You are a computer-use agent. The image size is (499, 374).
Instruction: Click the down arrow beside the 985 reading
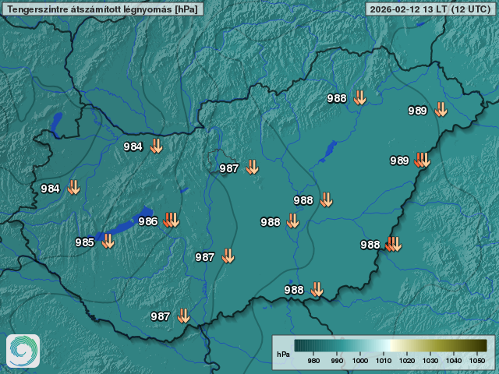(x=108, y=242)
